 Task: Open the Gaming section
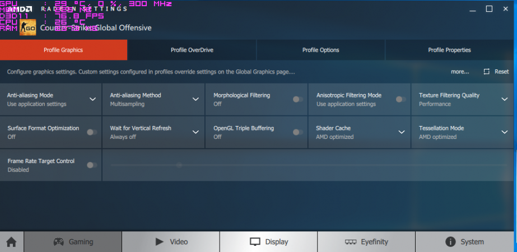73,242
